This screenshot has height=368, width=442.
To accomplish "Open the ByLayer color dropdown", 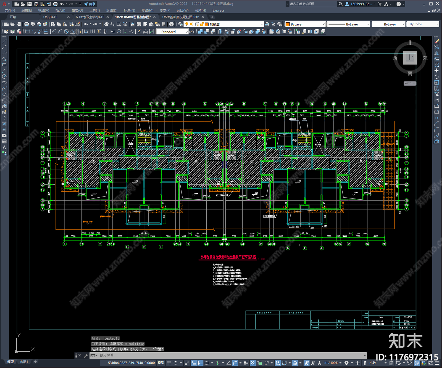I will [x=305, y=24].
